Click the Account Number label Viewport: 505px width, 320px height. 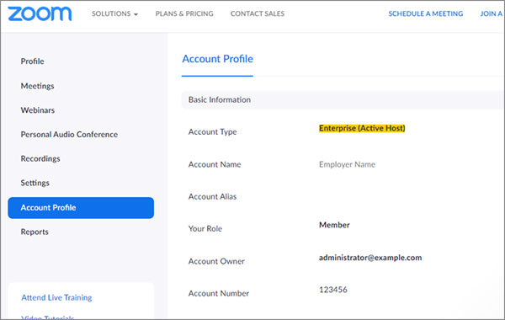(219, 293)
